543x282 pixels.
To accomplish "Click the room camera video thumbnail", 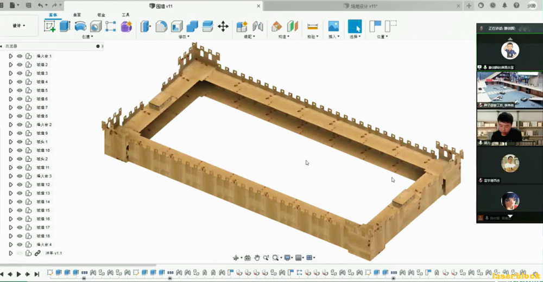I will point(510,90).
